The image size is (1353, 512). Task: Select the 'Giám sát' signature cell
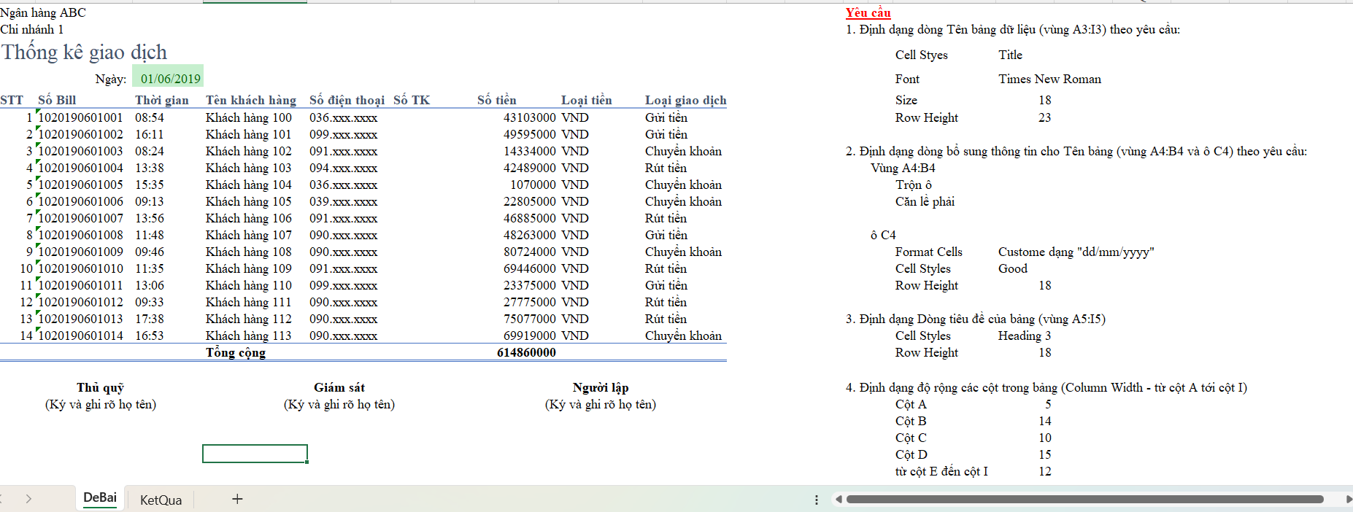tap(339, 387)
